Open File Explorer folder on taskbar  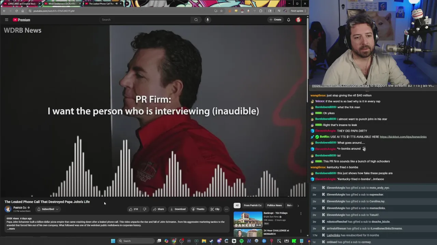point(204,241)
